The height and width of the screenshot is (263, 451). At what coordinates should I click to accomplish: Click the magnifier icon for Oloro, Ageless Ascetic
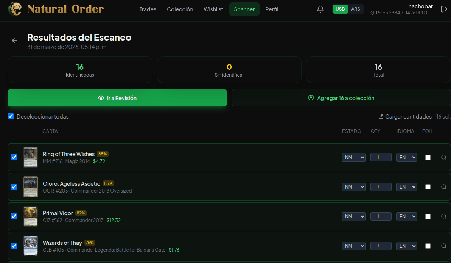(x=444, y=187)
